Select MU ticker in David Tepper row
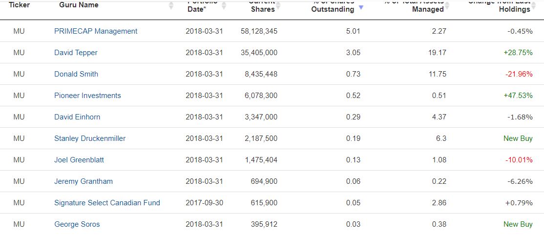 point(19,53)
